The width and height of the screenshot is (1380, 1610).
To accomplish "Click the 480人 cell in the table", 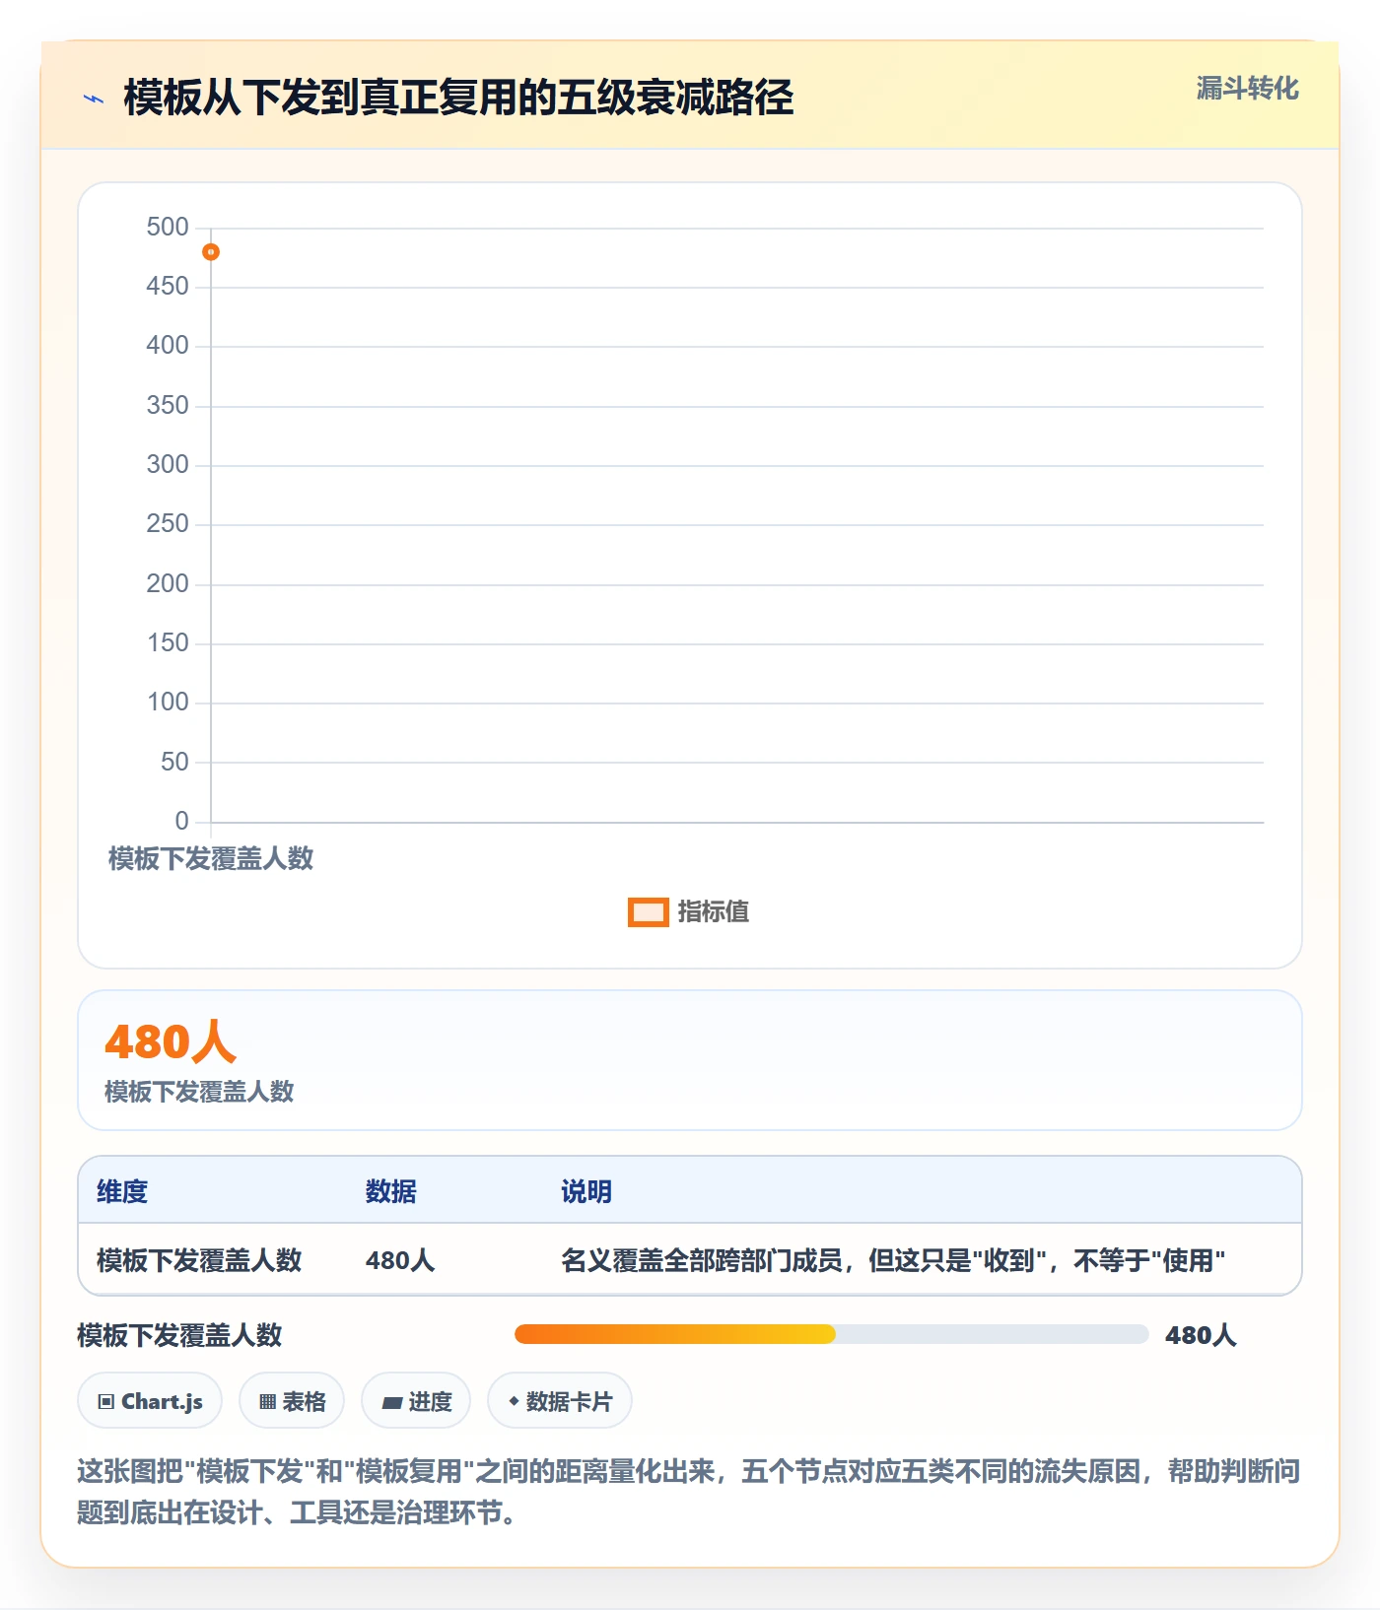I will tap(400, 1260).
